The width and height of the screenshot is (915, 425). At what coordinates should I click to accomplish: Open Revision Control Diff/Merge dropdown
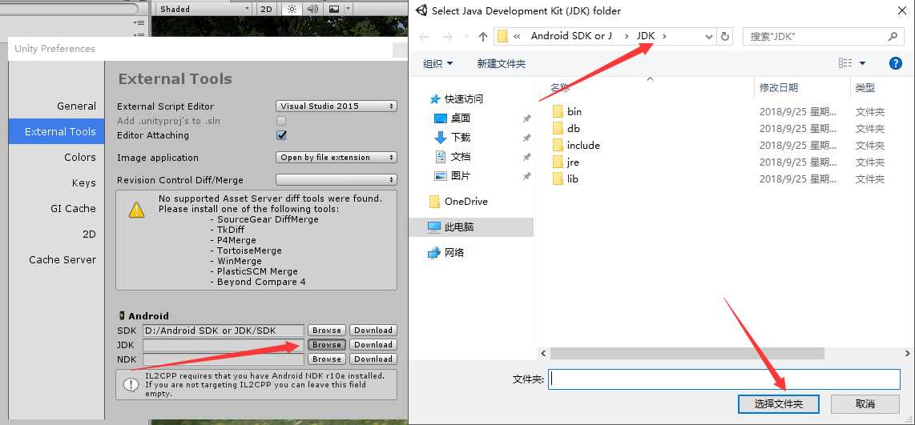pos(337,179)
